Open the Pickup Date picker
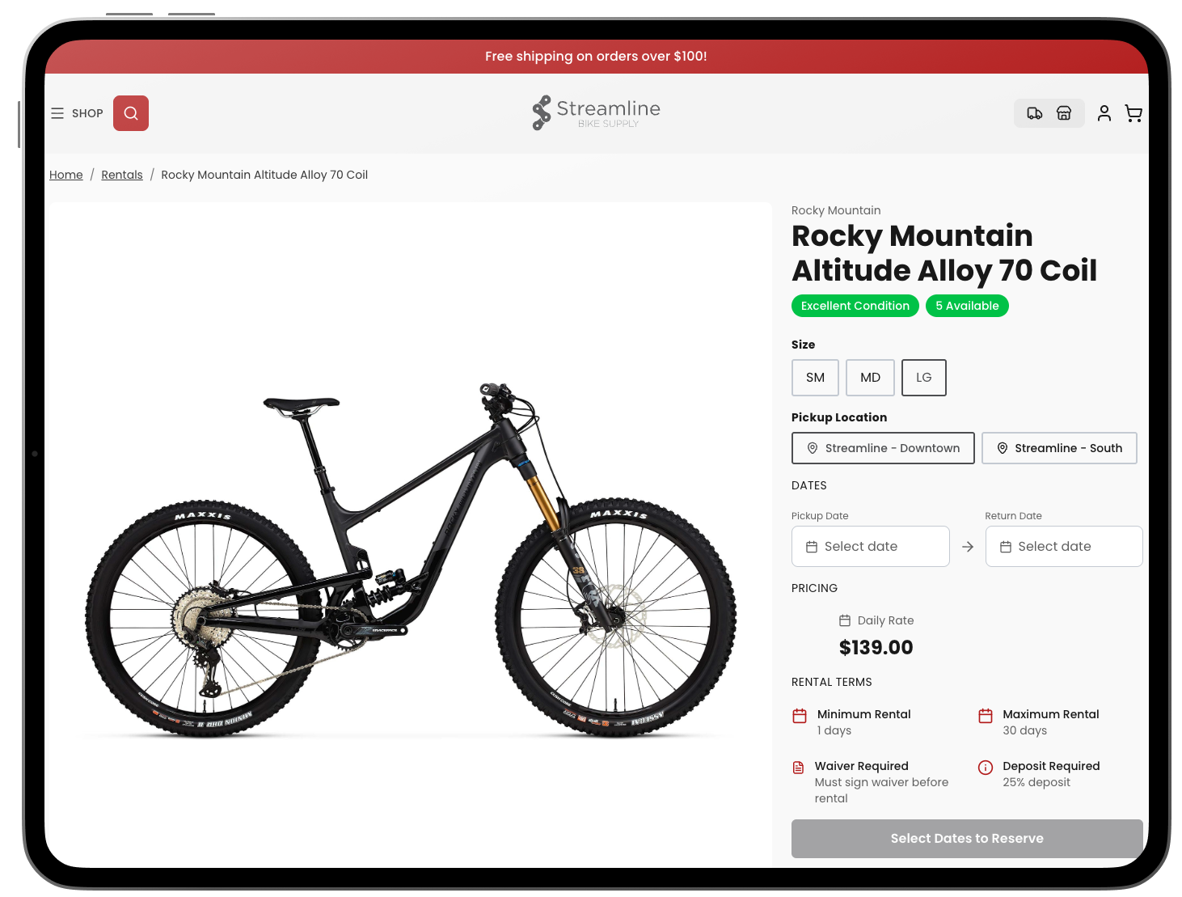The image size is (1182, 897). (x=871, y=547)
